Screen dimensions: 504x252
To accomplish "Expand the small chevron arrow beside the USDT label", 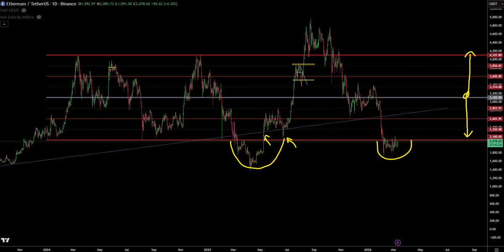I will (x=502, y=4).
